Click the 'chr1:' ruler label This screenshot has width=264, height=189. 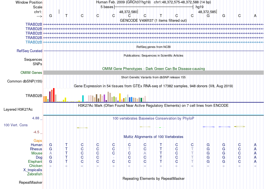click(38, 12)
